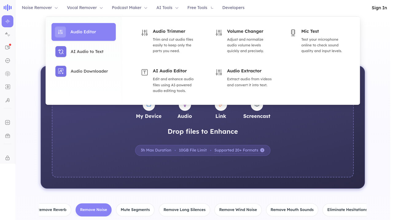The height and width of the screenshot is (220, 393).
Task: Select the Audio Downloader category
Action: [84, 71]
